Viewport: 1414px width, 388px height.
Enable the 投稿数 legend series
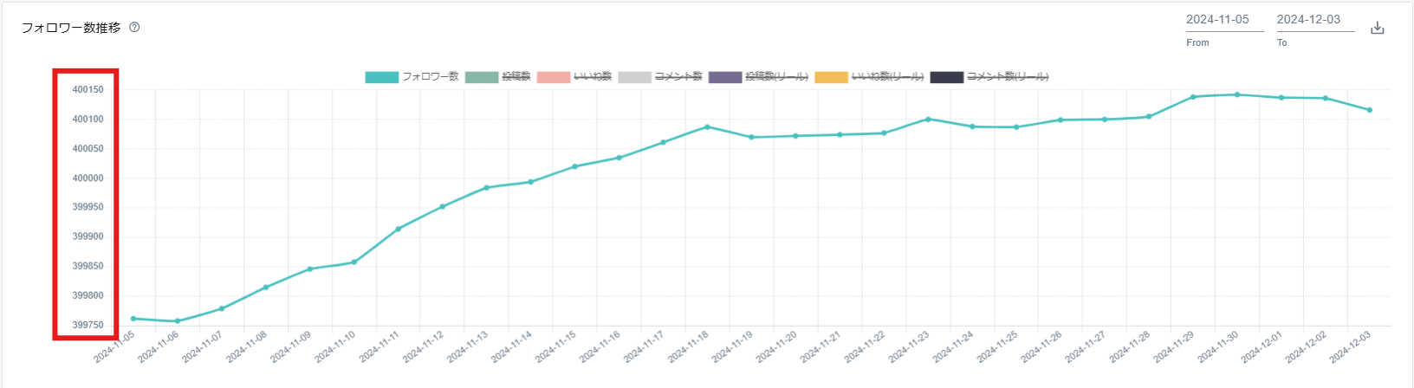pos(498,77)
